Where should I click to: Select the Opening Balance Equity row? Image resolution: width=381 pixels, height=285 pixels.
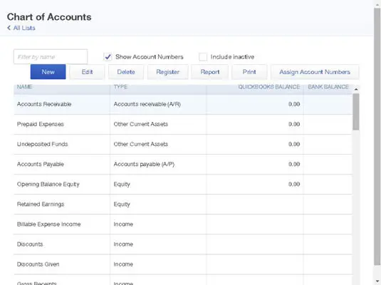[x=183, y=184]
